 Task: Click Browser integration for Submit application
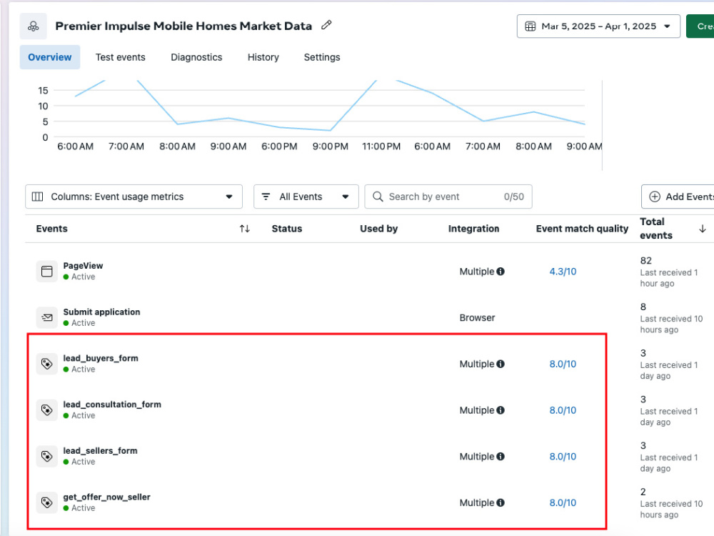(477, 318)
